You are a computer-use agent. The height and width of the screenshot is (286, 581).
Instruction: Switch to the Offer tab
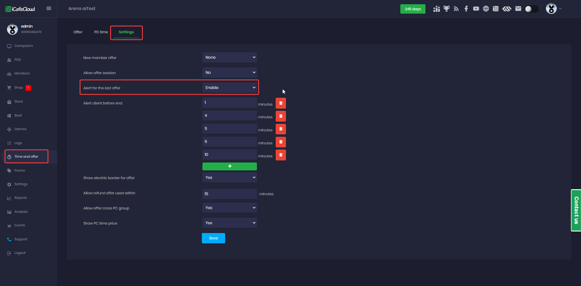point(78,32)
